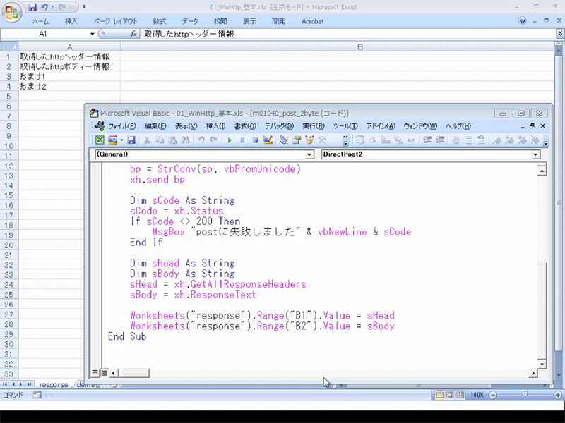This screenshot has width=565, height=423.
Task: Toggle Design Mode icon in VBA toolbar
Action: pyautogui.click(x=268, y=140)
